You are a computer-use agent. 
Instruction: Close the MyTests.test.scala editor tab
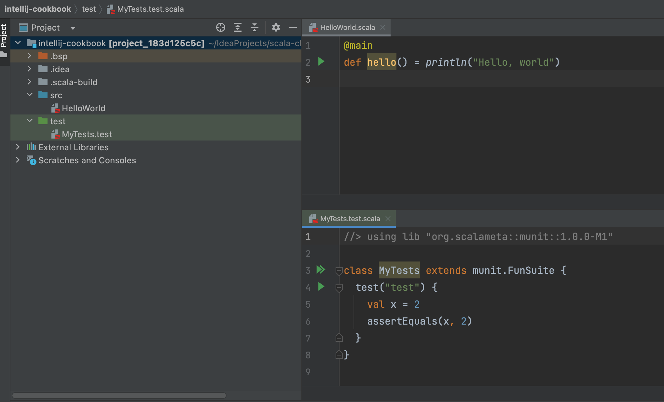point(388,219)
